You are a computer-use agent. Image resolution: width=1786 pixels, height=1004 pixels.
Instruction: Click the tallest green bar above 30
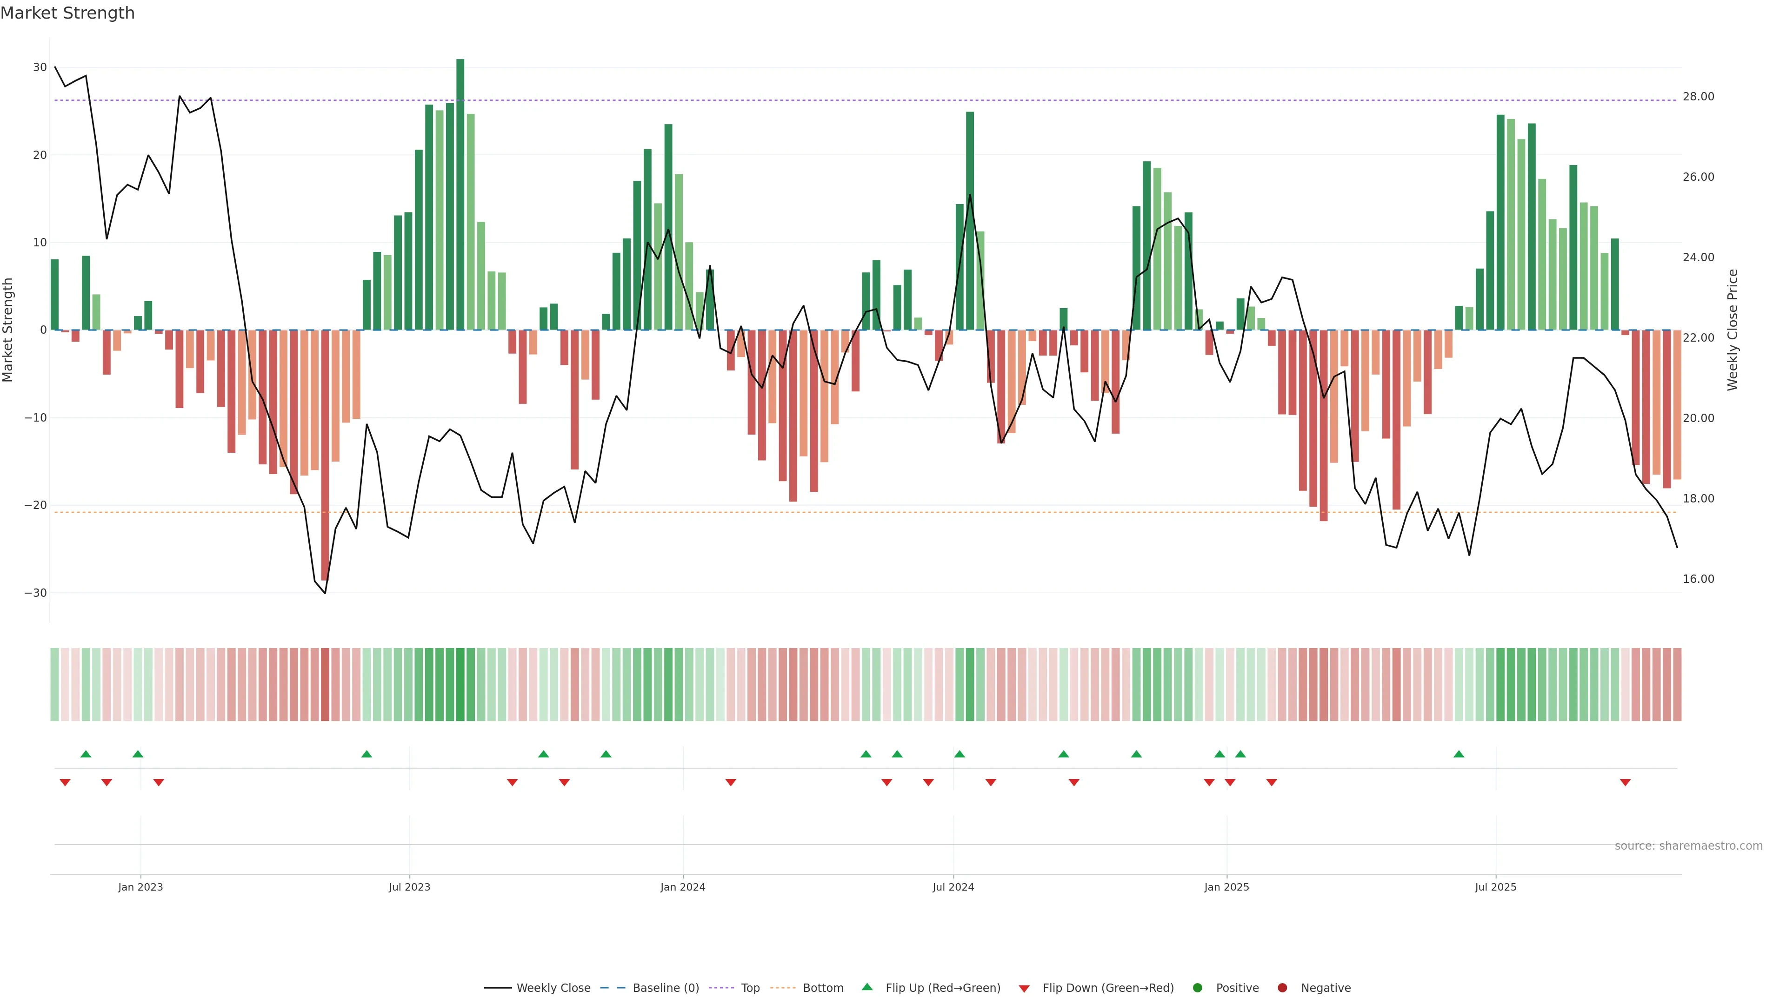click(x=460, y=194)
